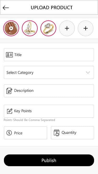Click the pencil-edit icon beside Key Points
Image resolution: width=98 pixels, height=174 pixels.
tap(10, 111)
